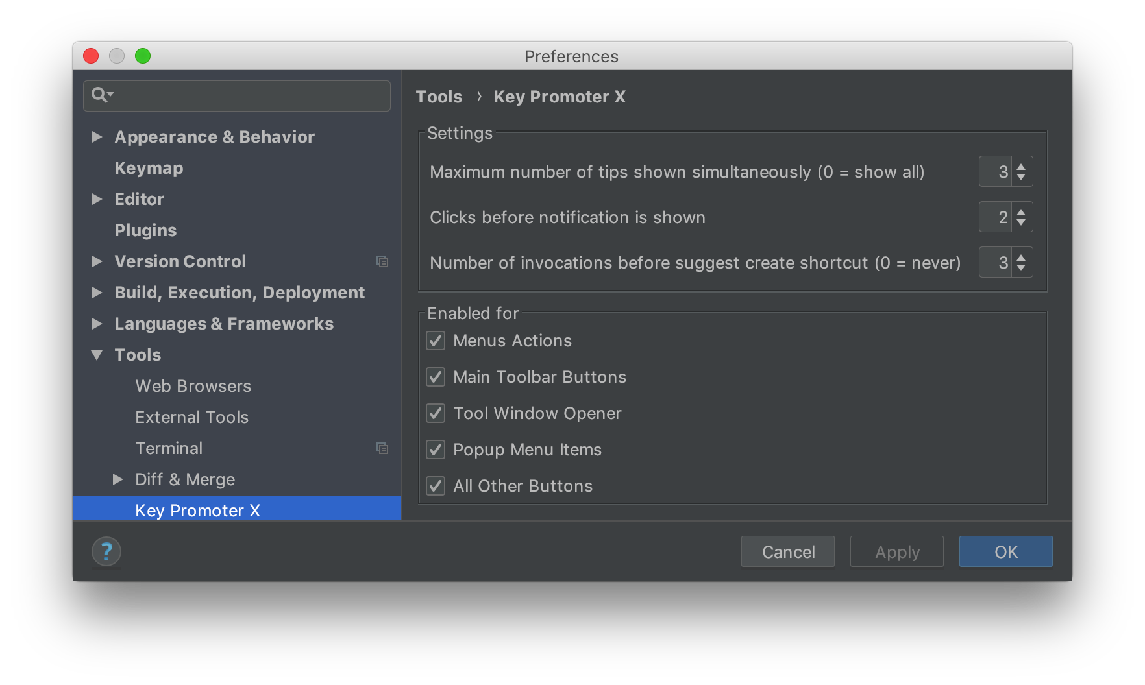Screen dimensions: 1145x685
Task: Uncheck All Other Buttons
Action: tap(436, 486)
